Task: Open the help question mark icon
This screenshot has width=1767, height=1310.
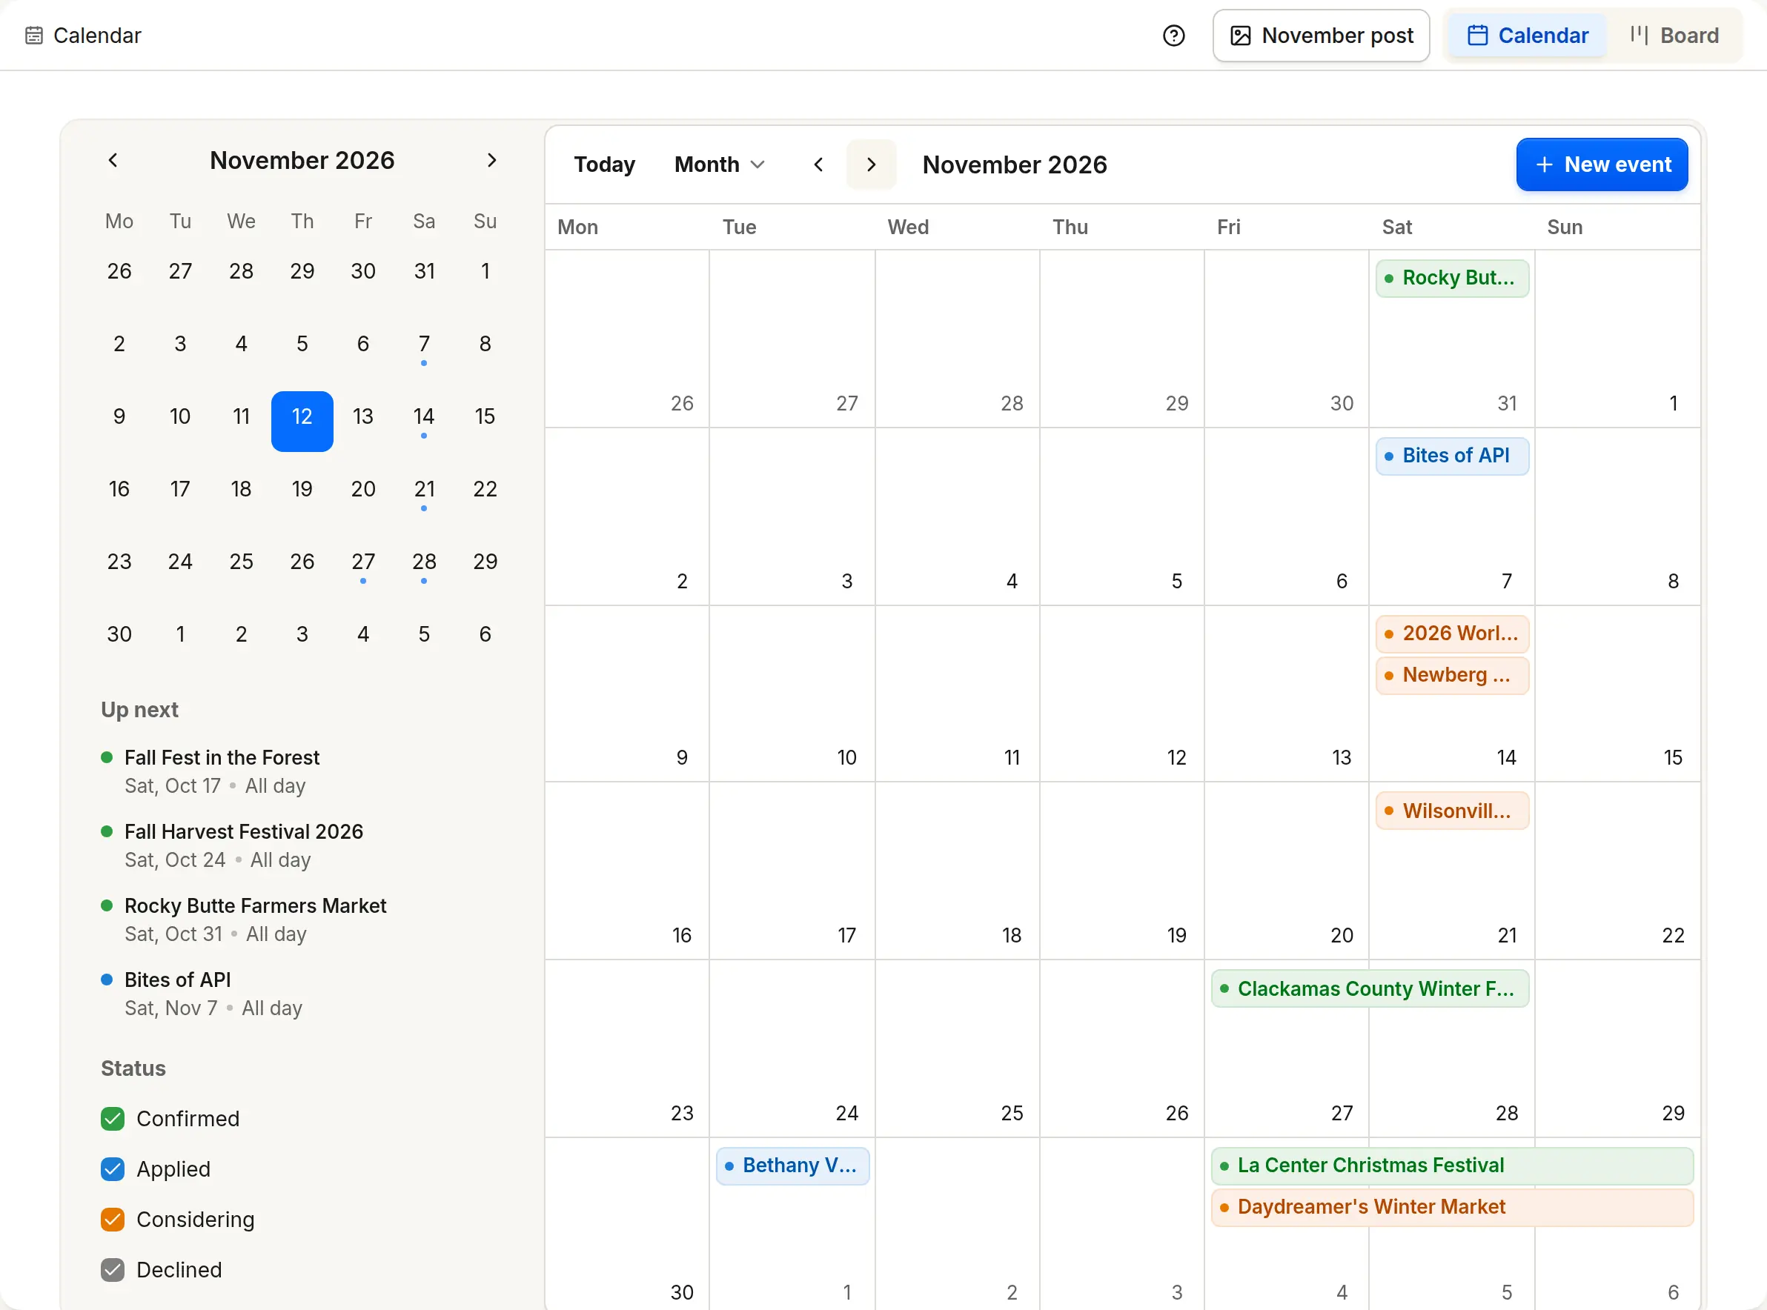Action: pyautogui.click(x=1174, y=36)
